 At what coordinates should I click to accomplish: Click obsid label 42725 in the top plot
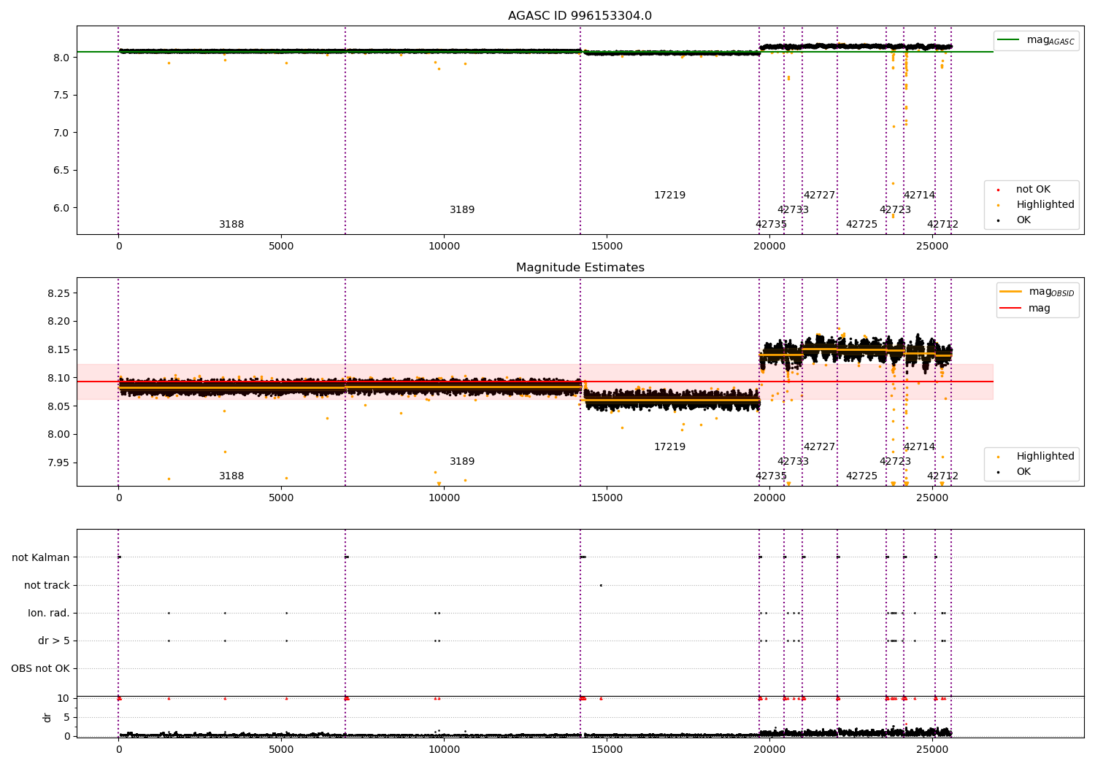click(x=861, y=225)
